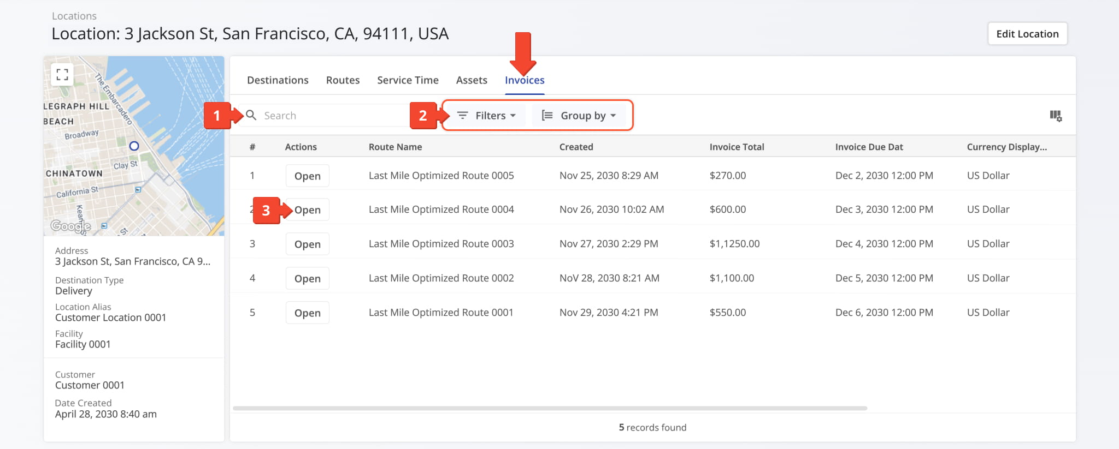This screenshot has width=1119, height=449.
Task: Click the Nov 25, 2030 8:29 AM cell
Action: [609, 176]
